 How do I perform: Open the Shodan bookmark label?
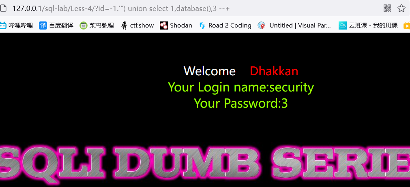181,25
